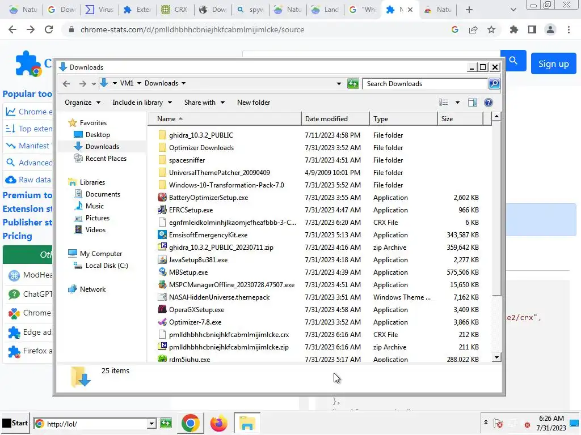Screen dimensions: 581x435
Task: Click the chrome-stats blue search button
Action: 513,60
